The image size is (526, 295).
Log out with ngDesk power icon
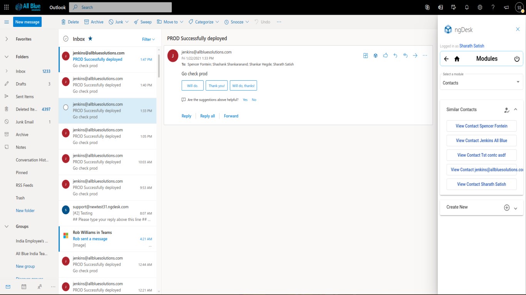(x=517, y=59)
